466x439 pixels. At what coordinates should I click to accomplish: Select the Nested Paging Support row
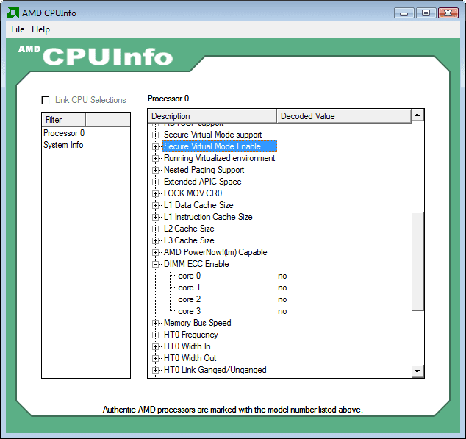point(204,170)
